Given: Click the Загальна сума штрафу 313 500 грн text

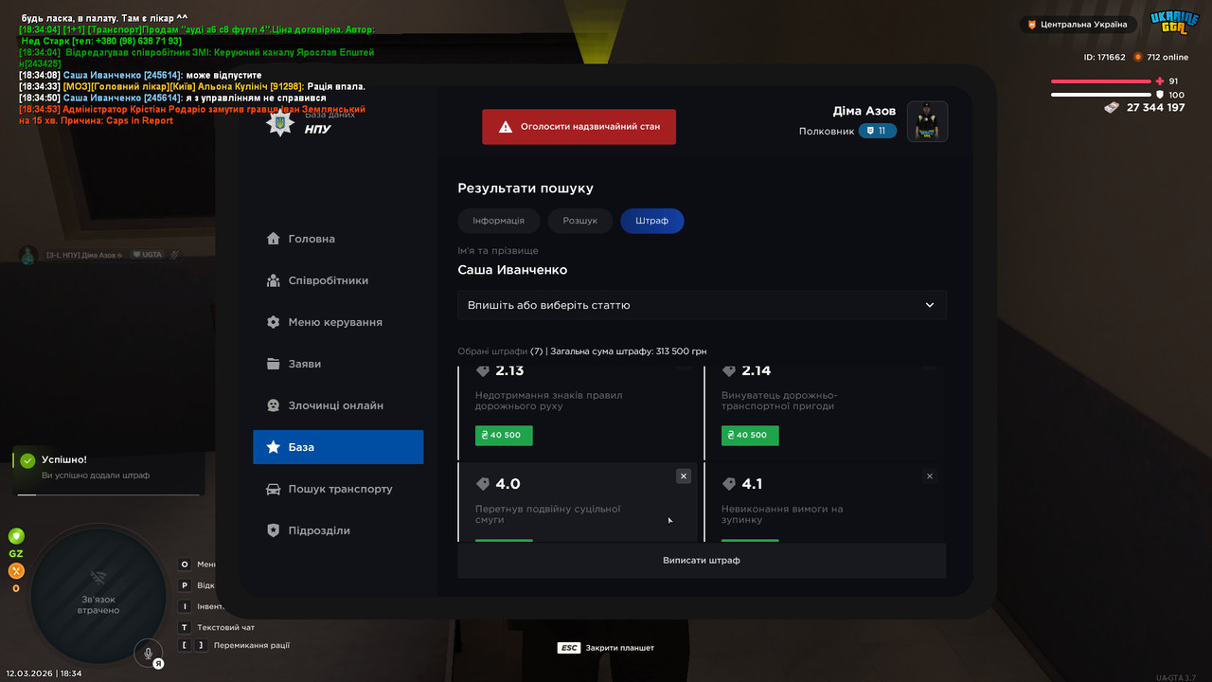Looking at the screenshot, I should 629,351.
